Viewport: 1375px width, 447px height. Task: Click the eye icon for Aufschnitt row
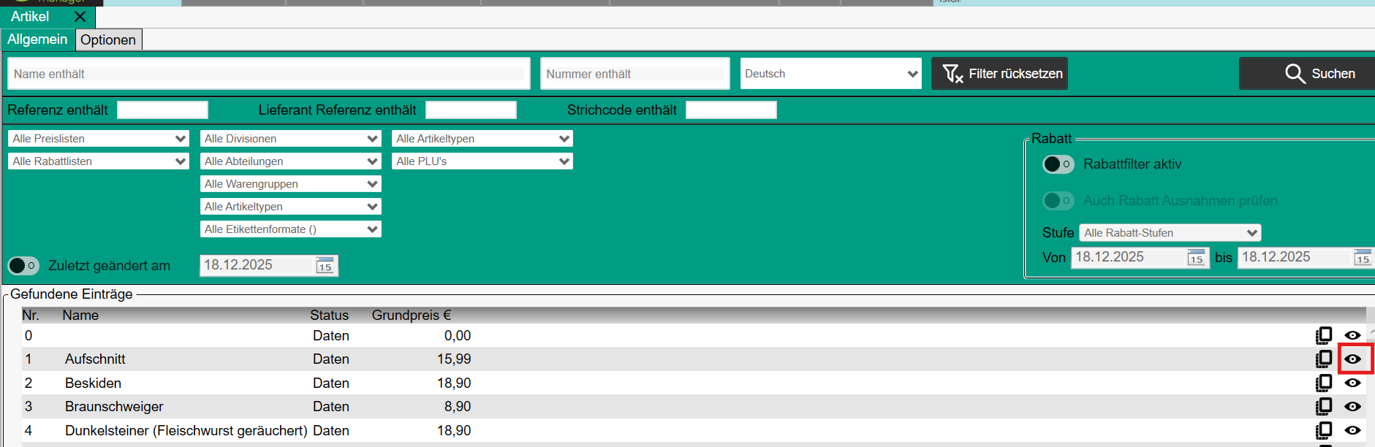[x=1352, y=359]
